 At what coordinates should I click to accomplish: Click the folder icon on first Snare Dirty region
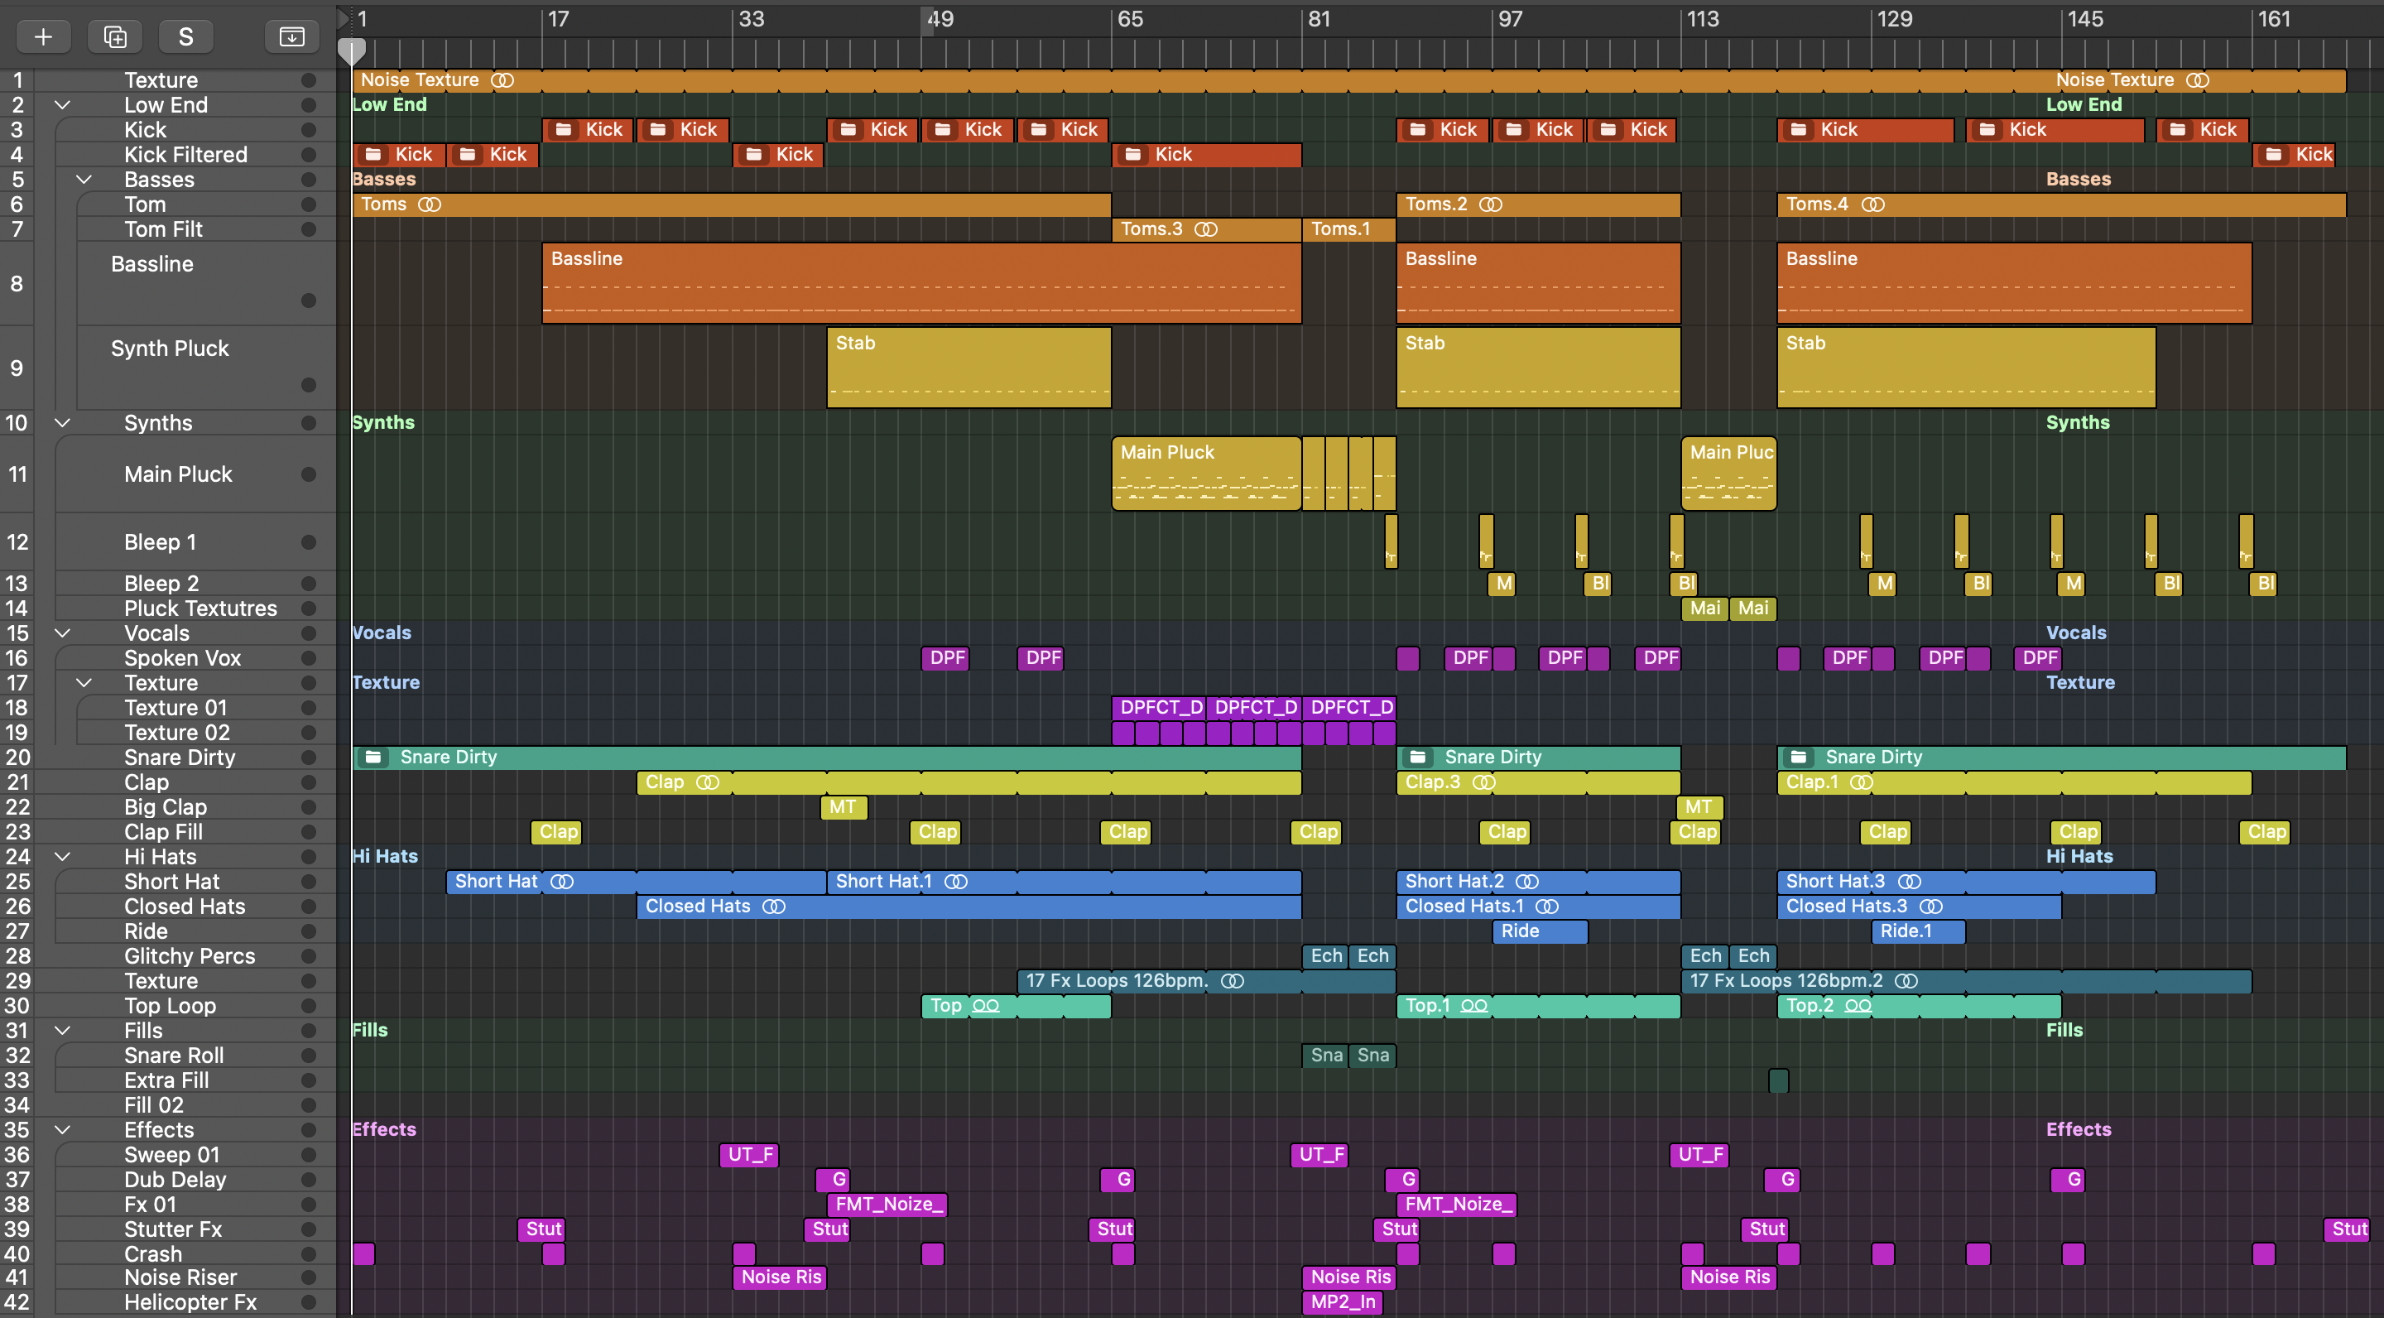(374, 758)
